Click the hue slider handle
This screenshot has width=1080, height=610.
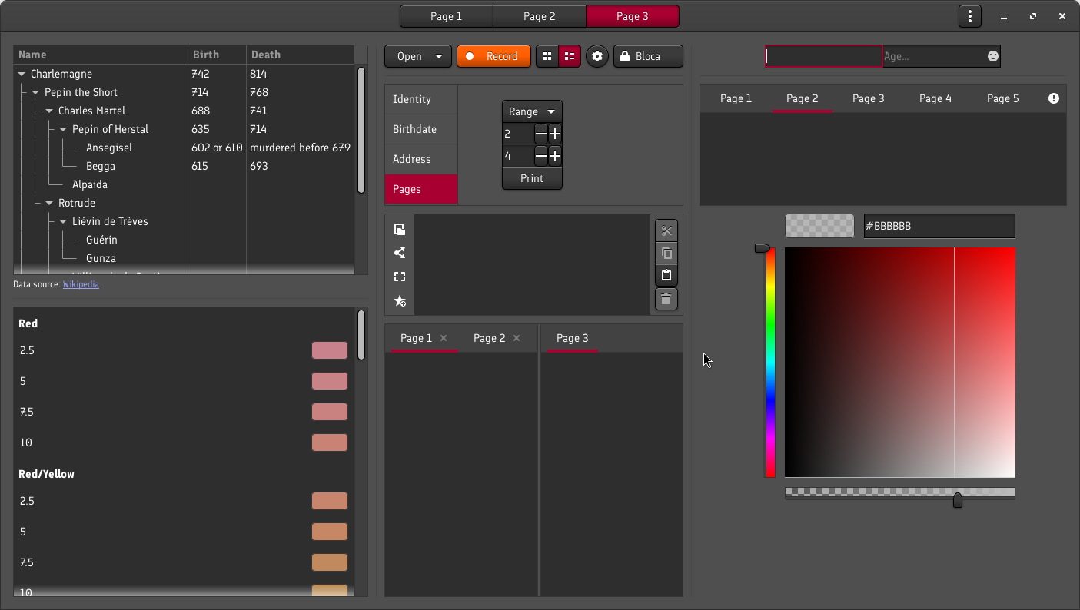(x=762, y=248)
